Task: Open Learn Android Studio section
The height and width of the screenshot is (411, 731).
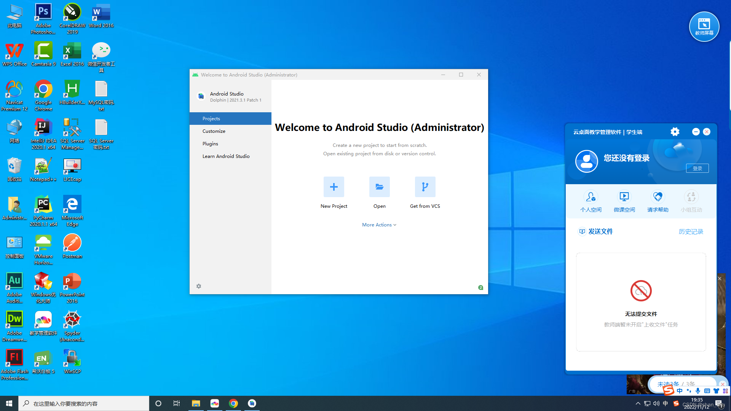Action: tap(226, 156)
